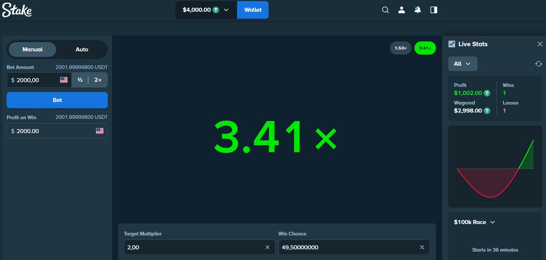Screen dimensions: 546x260
Task: Expand the All filter dropdown
Action: 463,64
